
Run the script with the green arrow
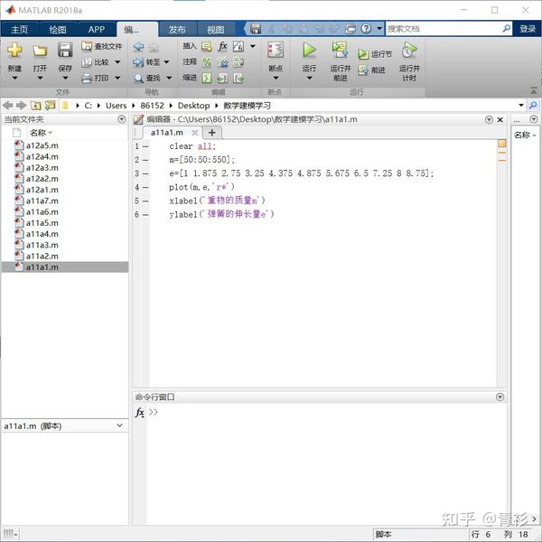pos(309,50)
